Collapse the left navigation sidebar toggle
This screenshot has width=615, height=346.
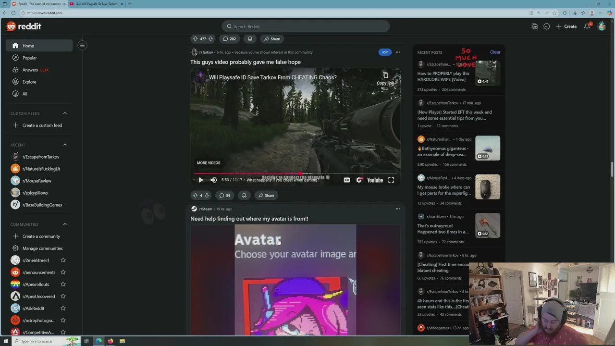82,46
